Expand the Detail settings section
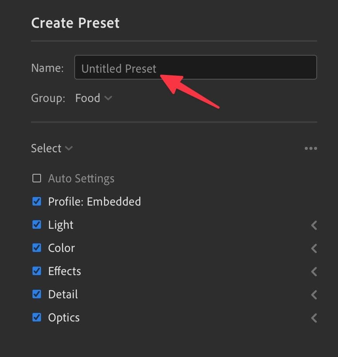This screenshot has width=338, height=357. click(x=314, y=294)
